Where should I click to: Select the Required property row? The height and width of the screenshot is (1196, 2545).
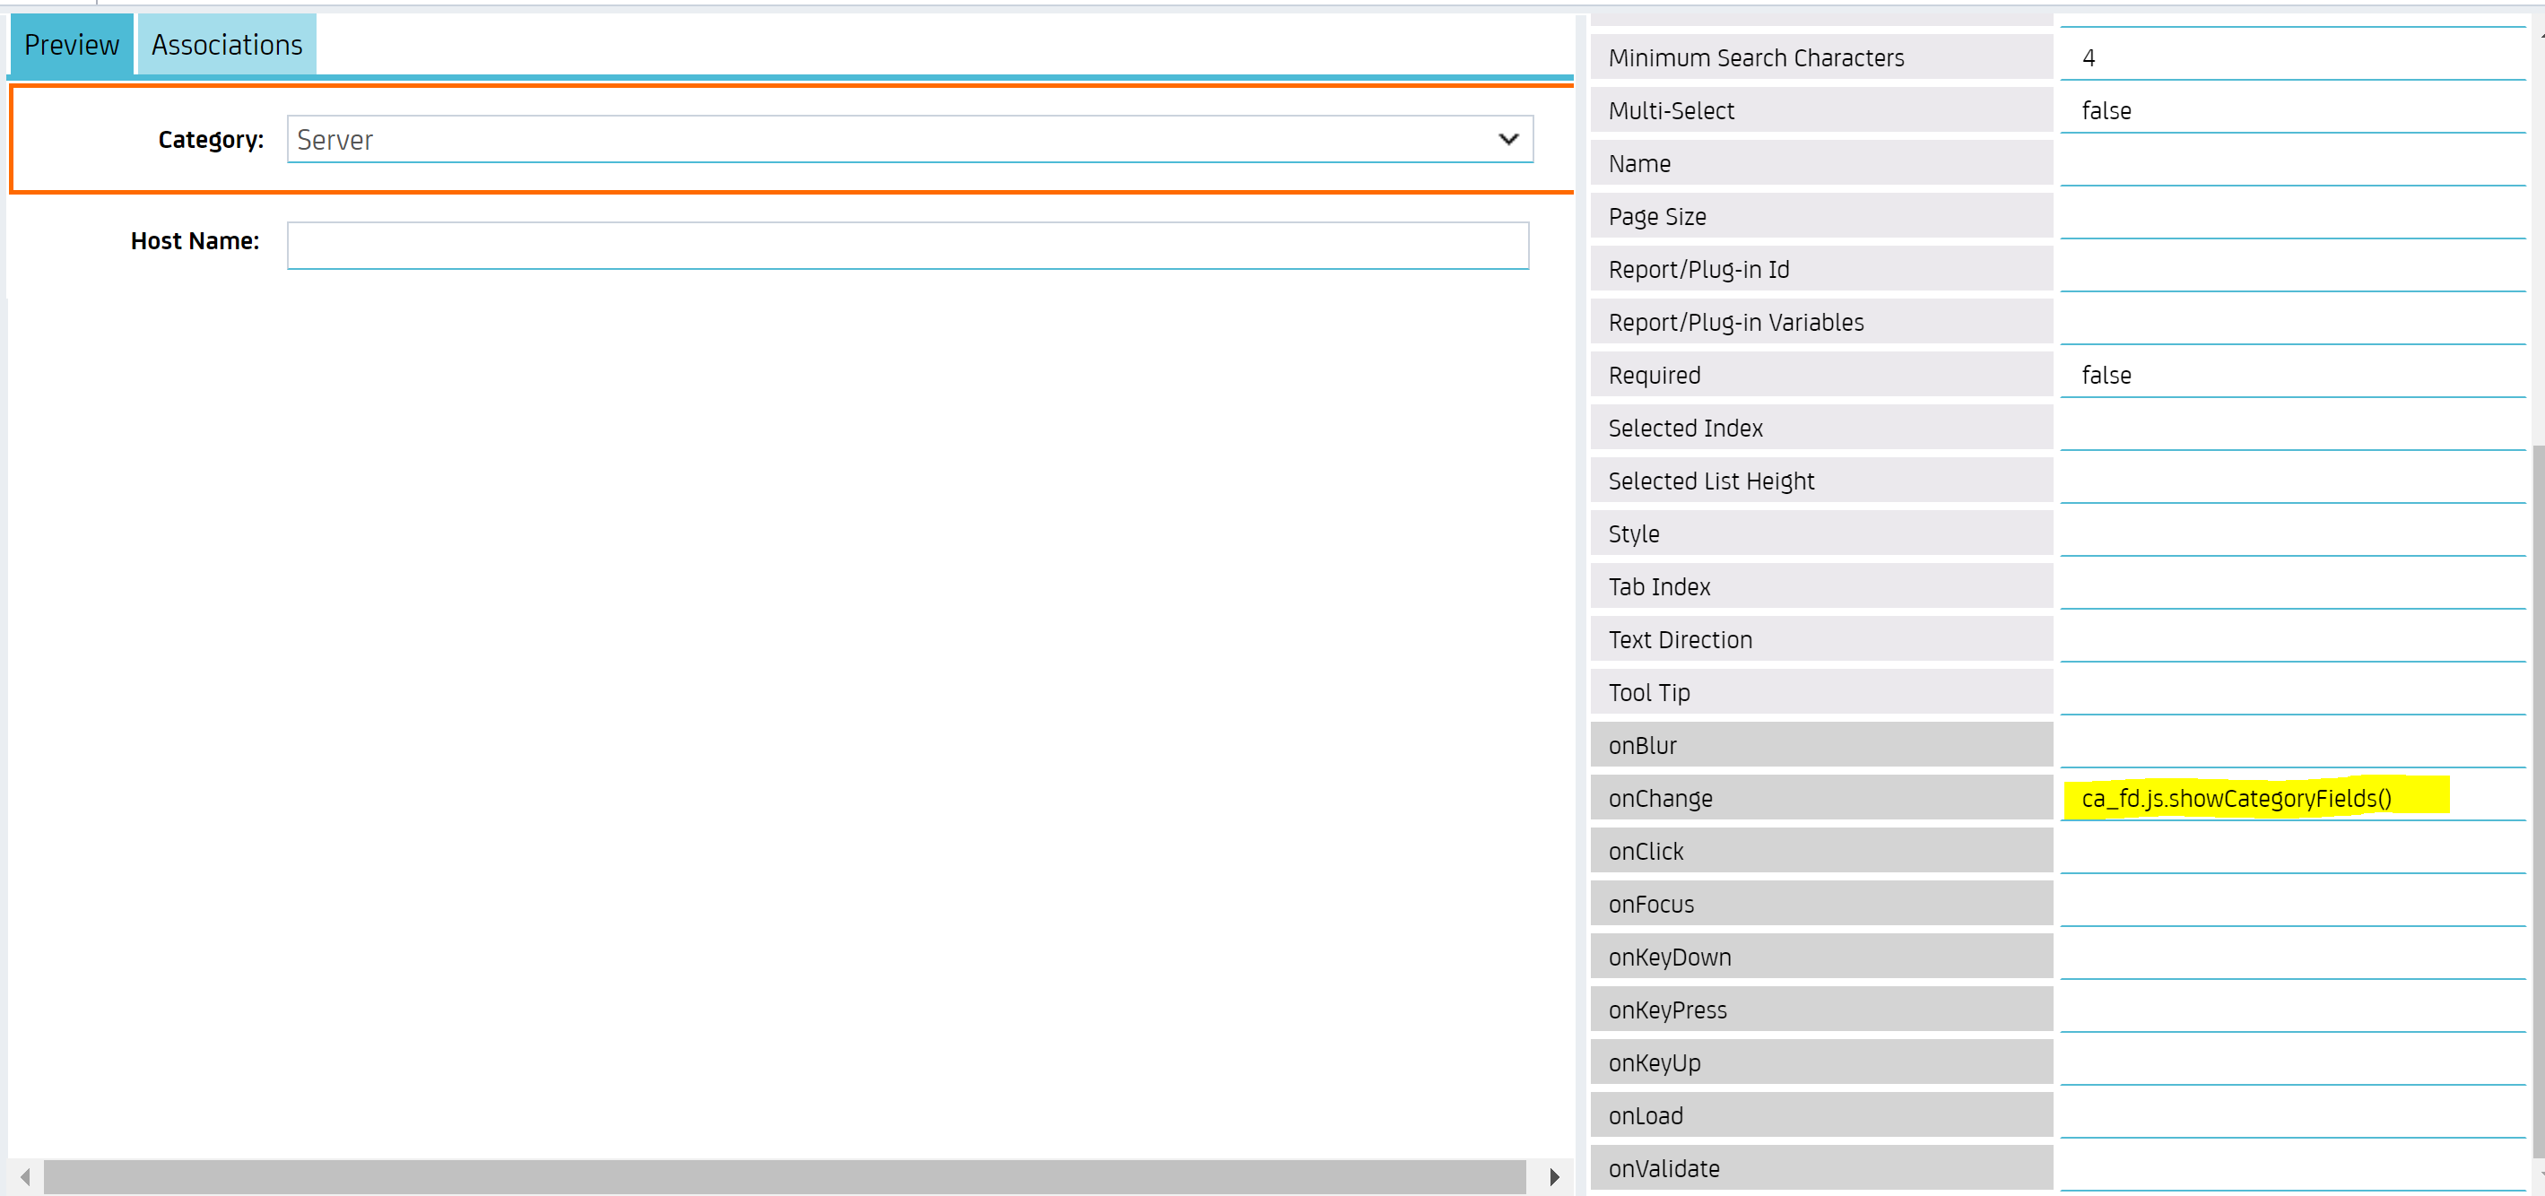(x=1820, y=374)
